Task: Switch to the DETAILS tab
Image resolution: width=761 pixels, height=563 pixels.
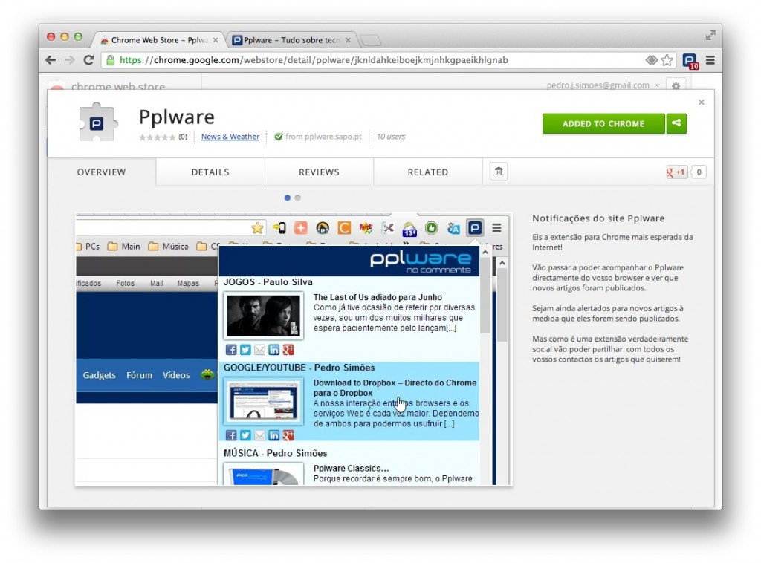Action: pyautogui.click(x=210, y=172)
